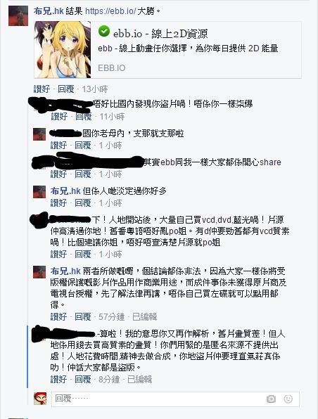Image resolution: width=318 pixels, height=419 pixels.
Task: Open the https://ebb.io/ link in top post
Action: tap(110, 11)
